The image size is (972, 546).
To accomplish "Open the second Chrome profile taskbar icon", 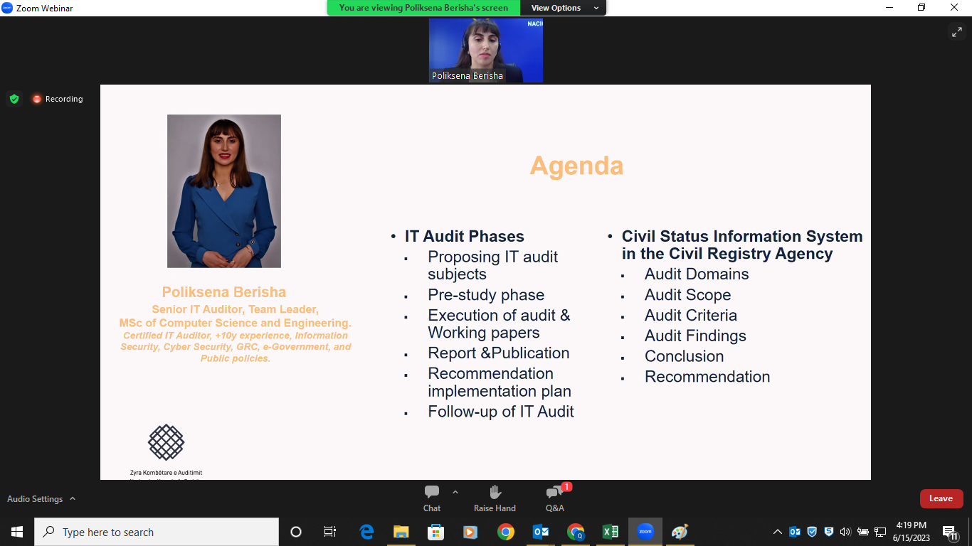I will point(576,532).
